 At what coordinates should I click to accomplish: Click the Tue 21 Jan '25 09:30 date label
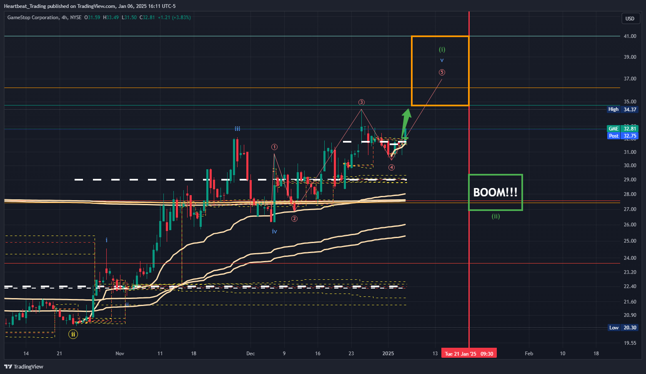coord(469,354)
